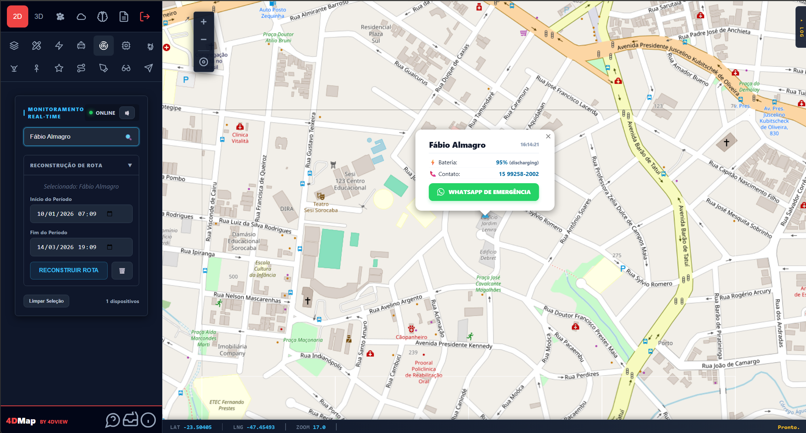
Task: Open the taxi vehicle panel icon
Action: click(81, 46)
